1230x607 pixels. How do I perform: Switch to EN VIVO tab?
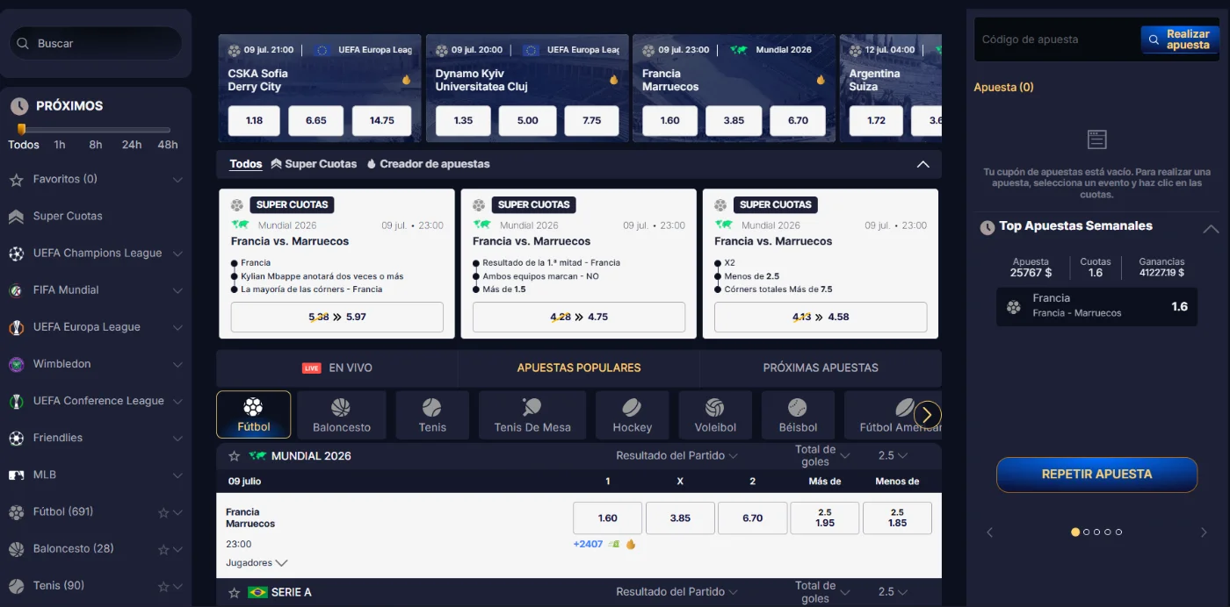pos(337,368)
